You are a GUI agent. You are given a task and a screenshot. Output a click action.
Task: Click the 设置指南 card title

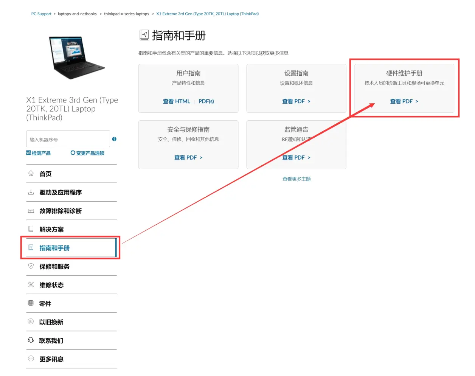(x=296, y=73)
